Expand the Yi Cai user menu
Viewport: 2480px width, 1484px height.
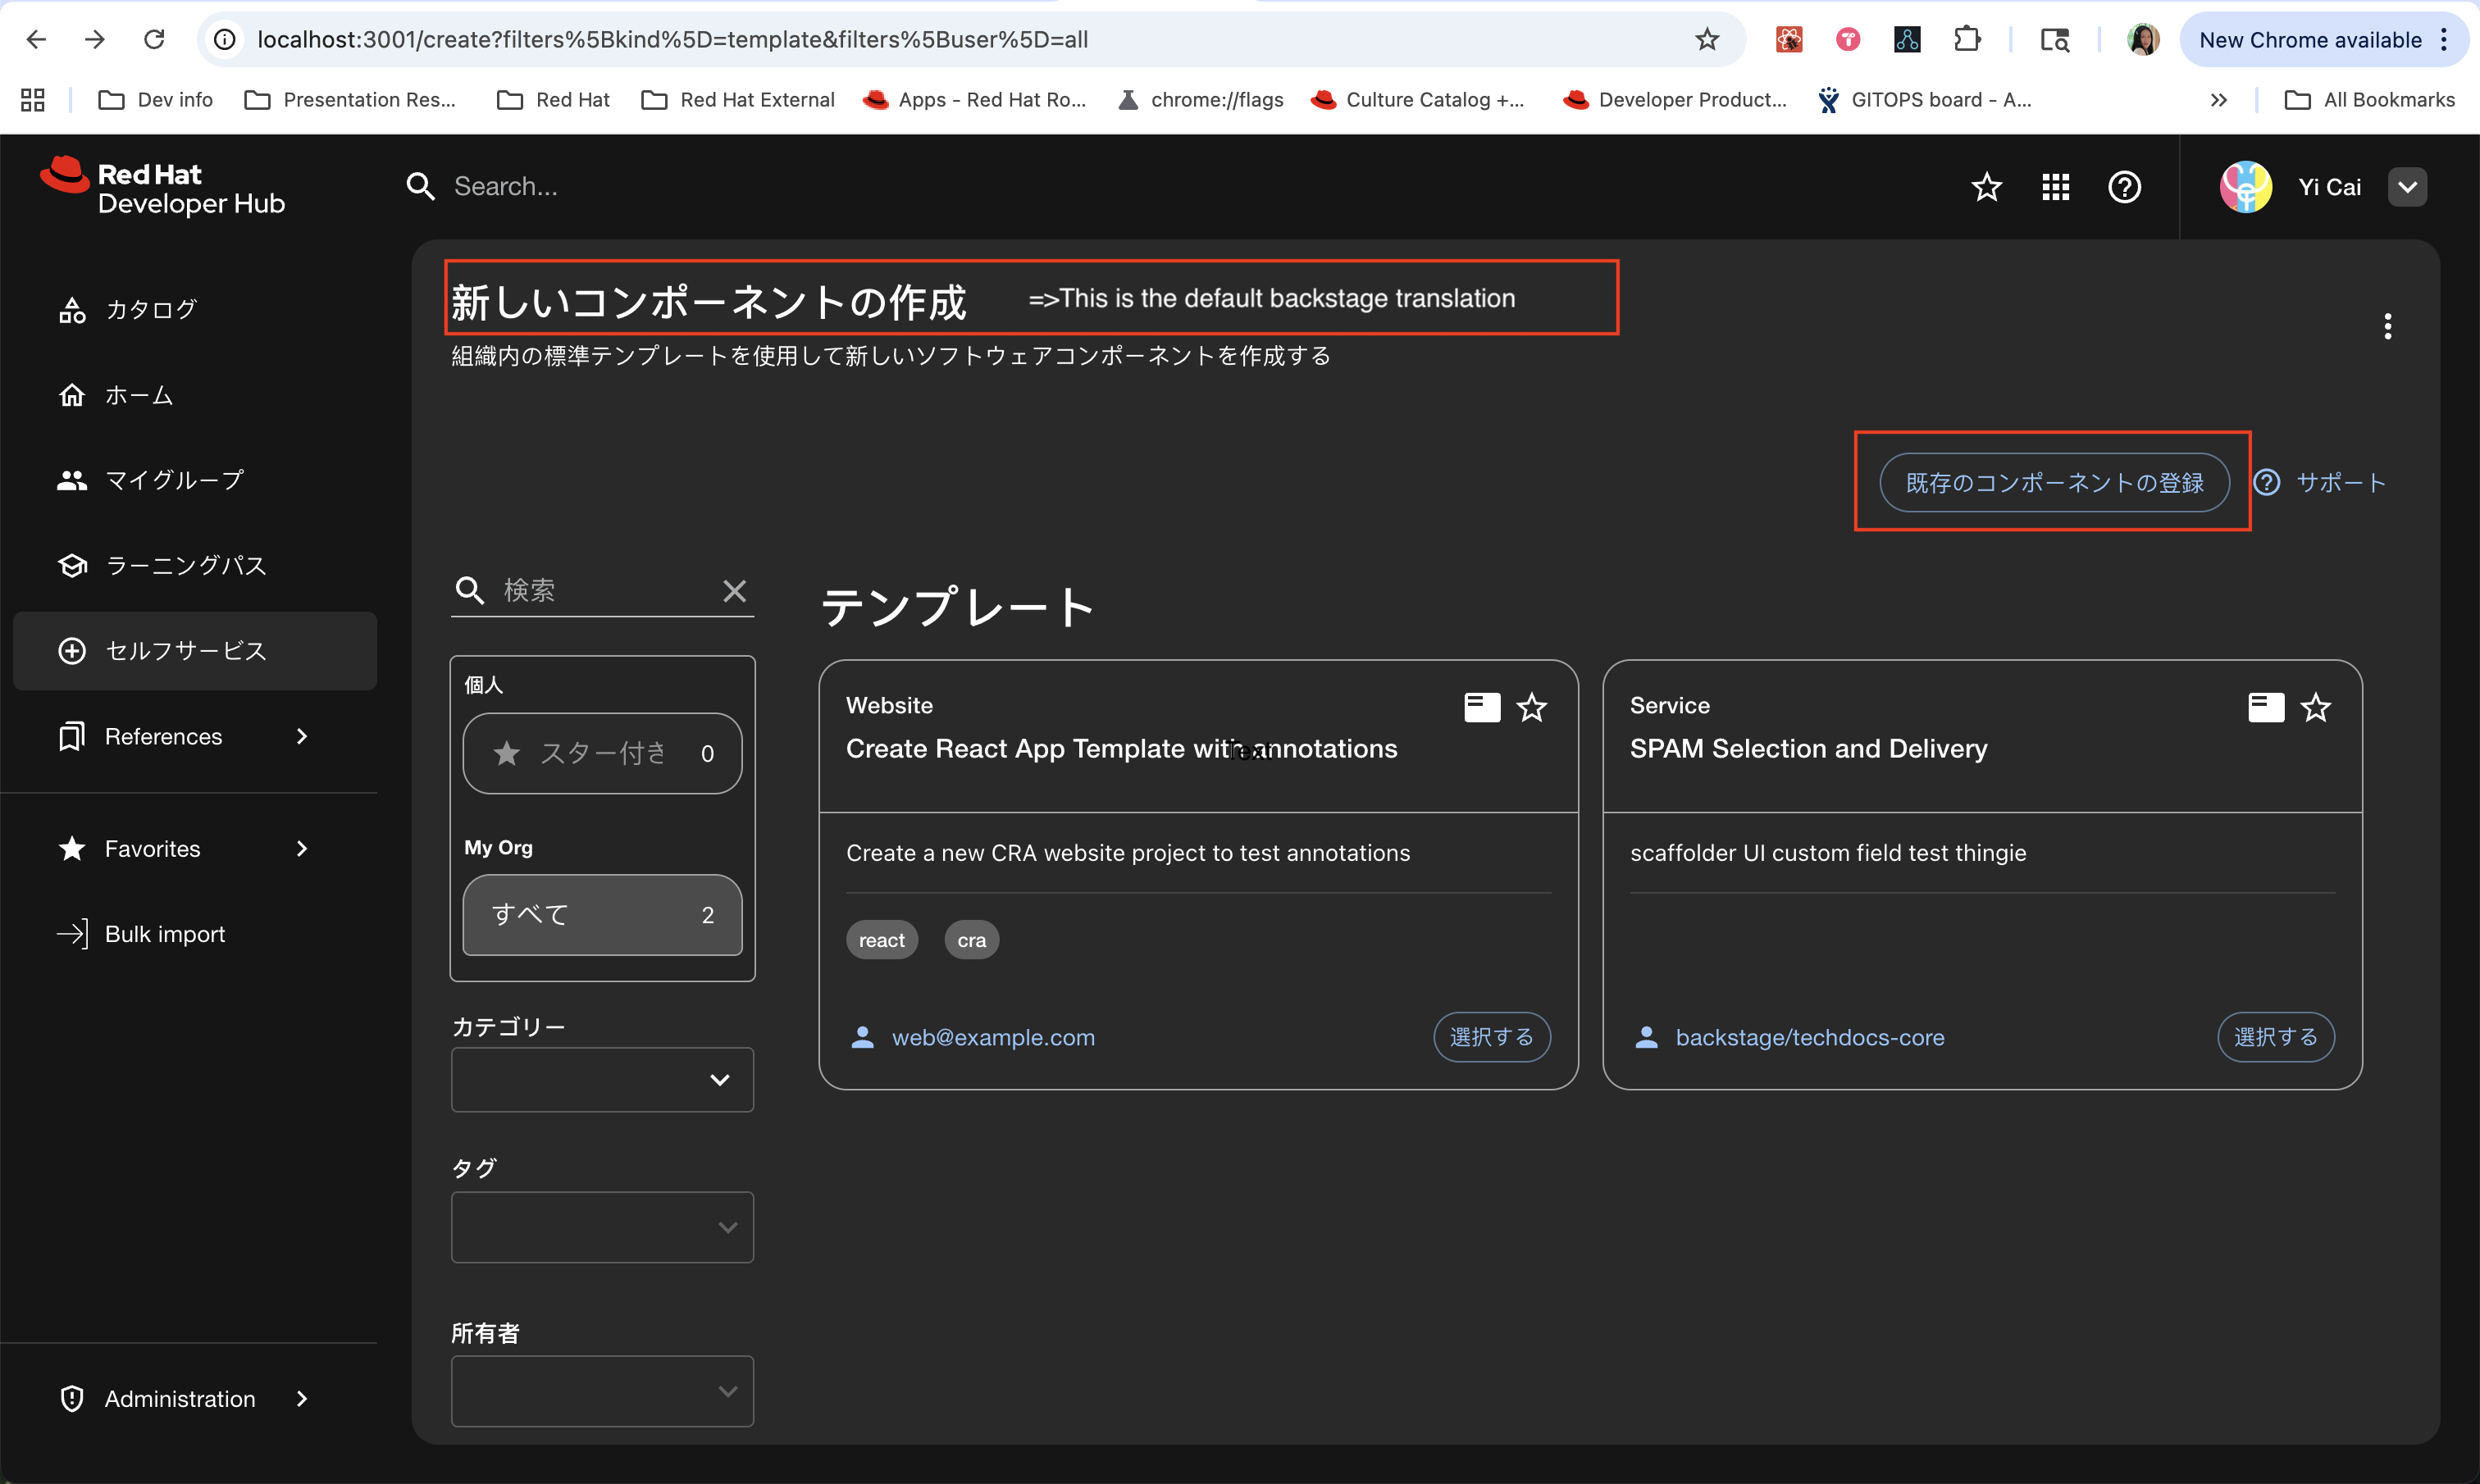coord(2407,187)
